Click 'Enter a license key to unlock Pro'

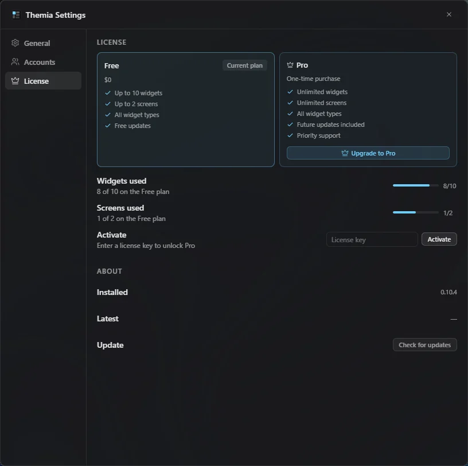[146, 246]
